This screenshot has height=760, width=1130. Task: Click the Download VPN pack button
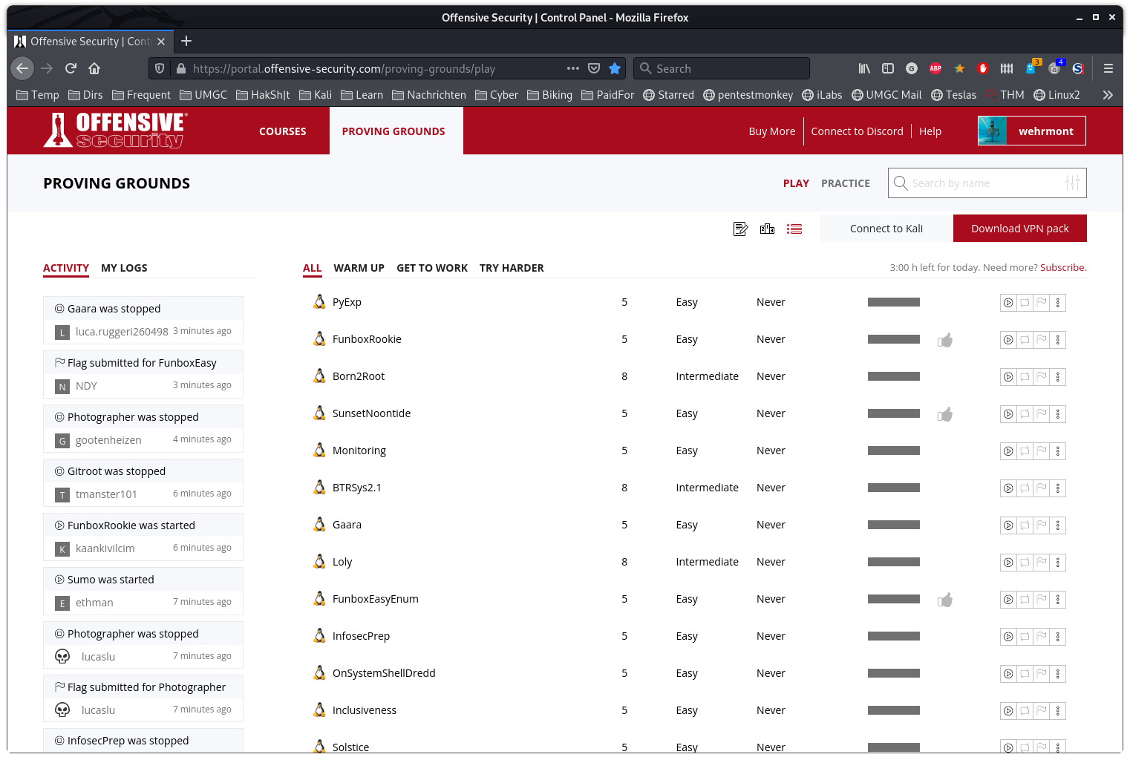click(1019, 229)
